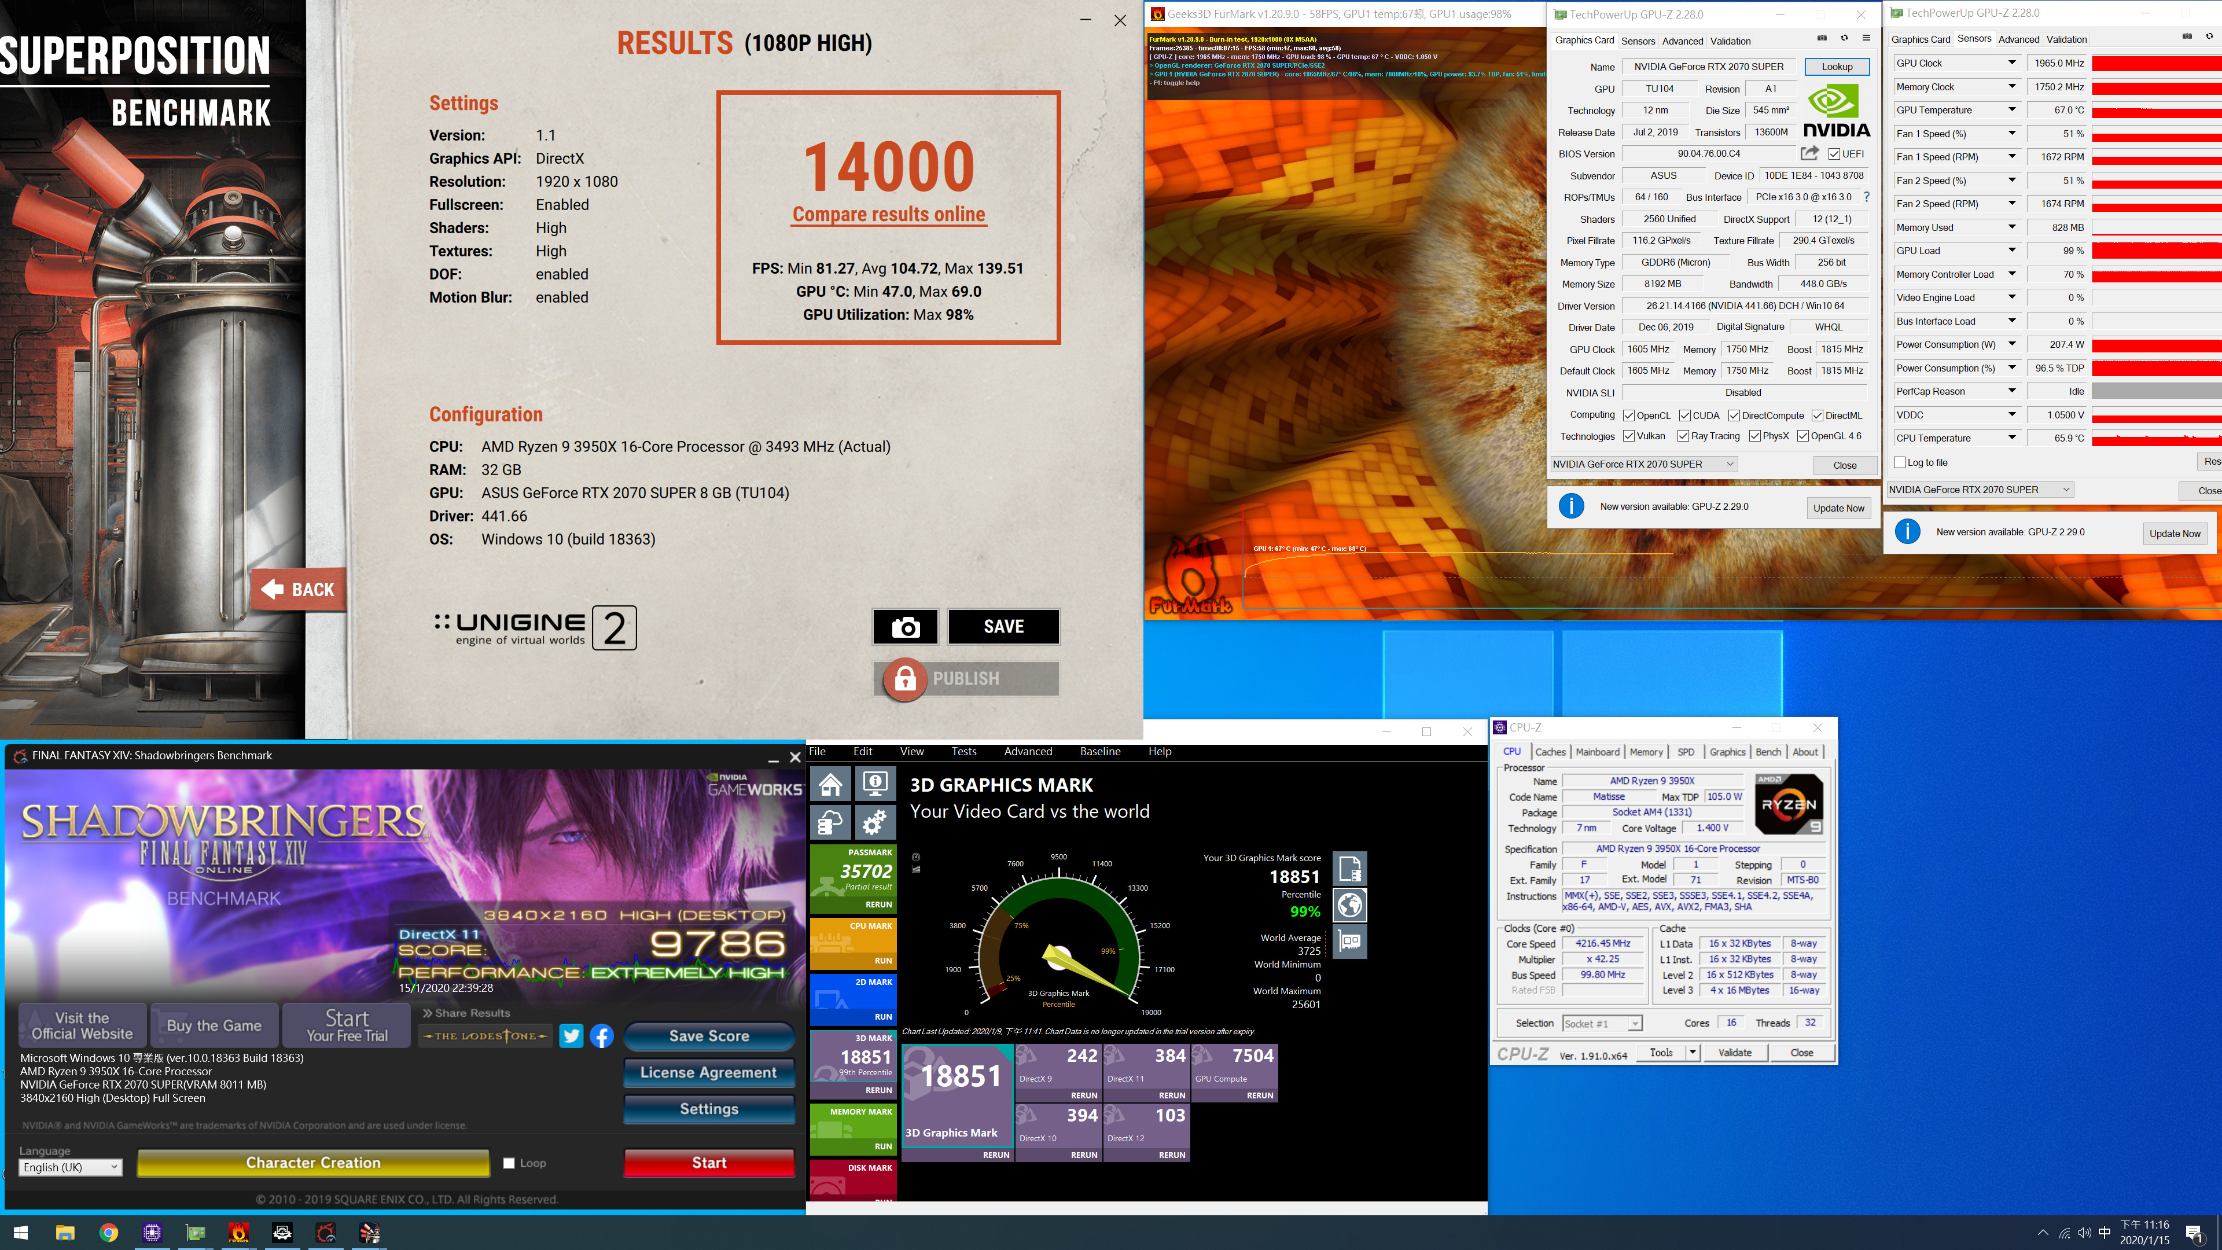Enable Log to file in GPU-Z Sensors

coord(1899,462)
